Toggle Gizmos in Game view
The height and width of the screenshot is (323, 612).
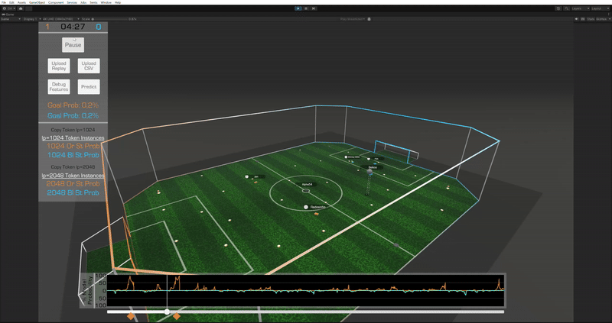[601, 18]
